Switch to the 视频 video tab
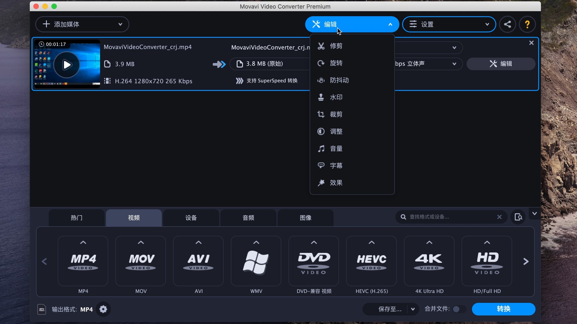Viewport: 577px width, 324px height. click(134, 218)
